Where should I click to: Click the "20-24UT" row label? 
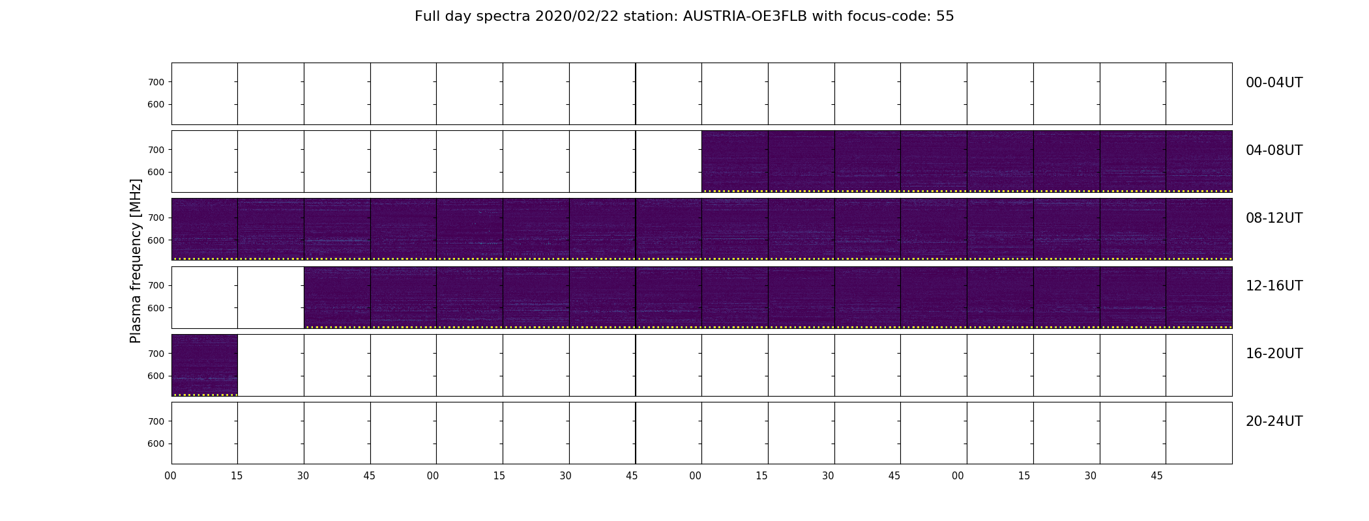pos(1274,421)
